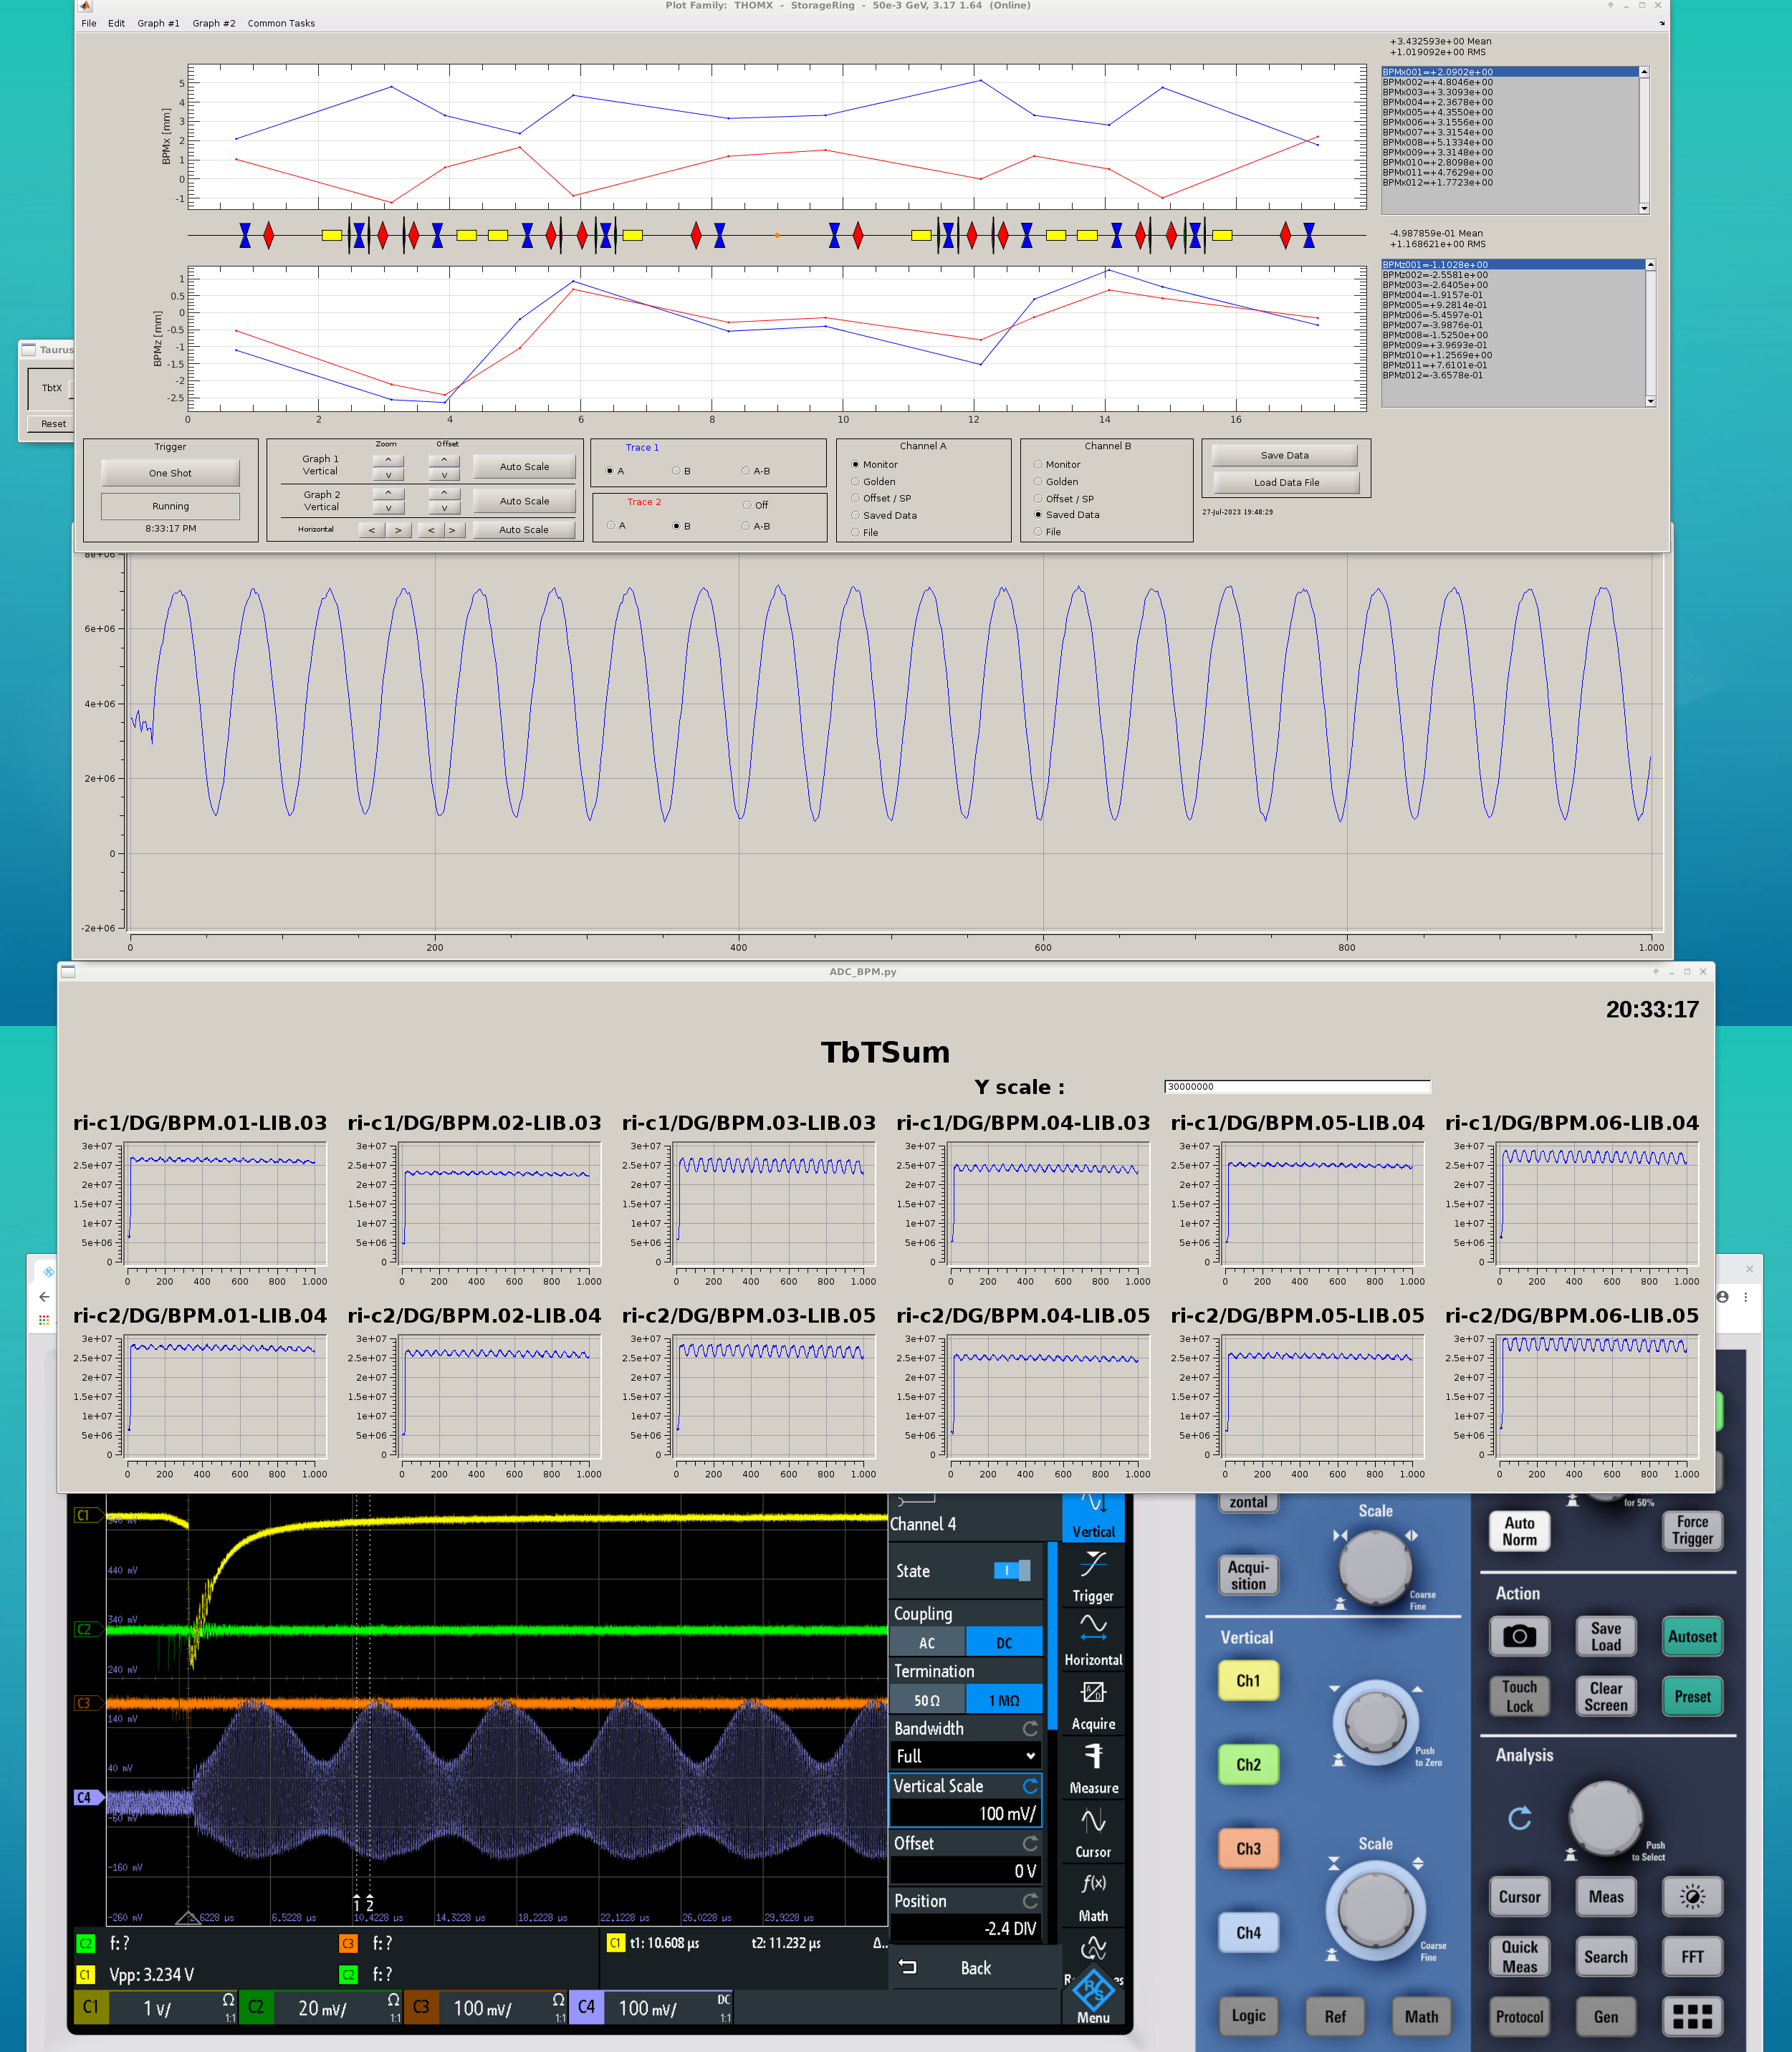Select Trace 2 Off radio button

coord(747,505)
